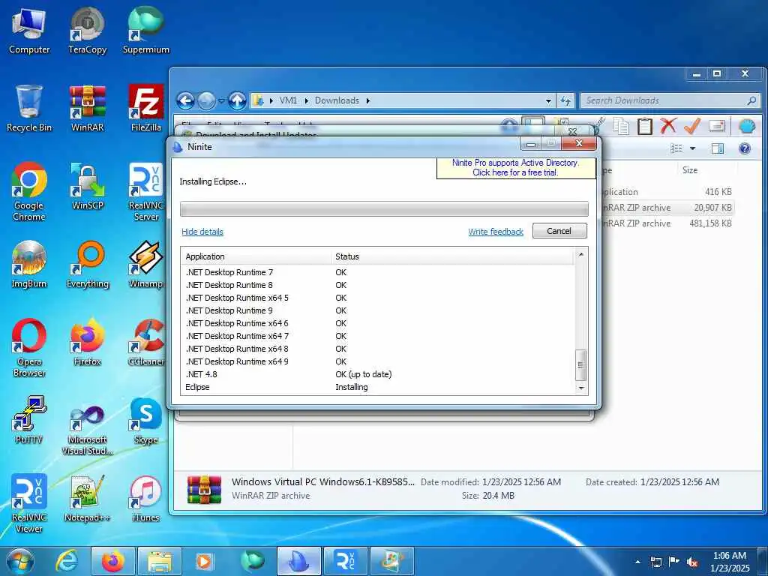Select the PuTTY desktop shortcut
768x576 pixels.
pyautogui.click(x=29, y=420)
